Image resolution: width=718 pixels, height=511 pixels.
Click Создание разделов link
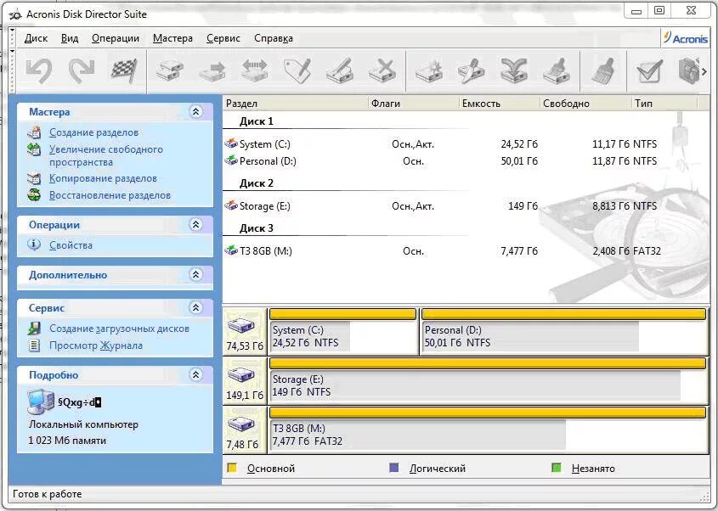[93, 132]
